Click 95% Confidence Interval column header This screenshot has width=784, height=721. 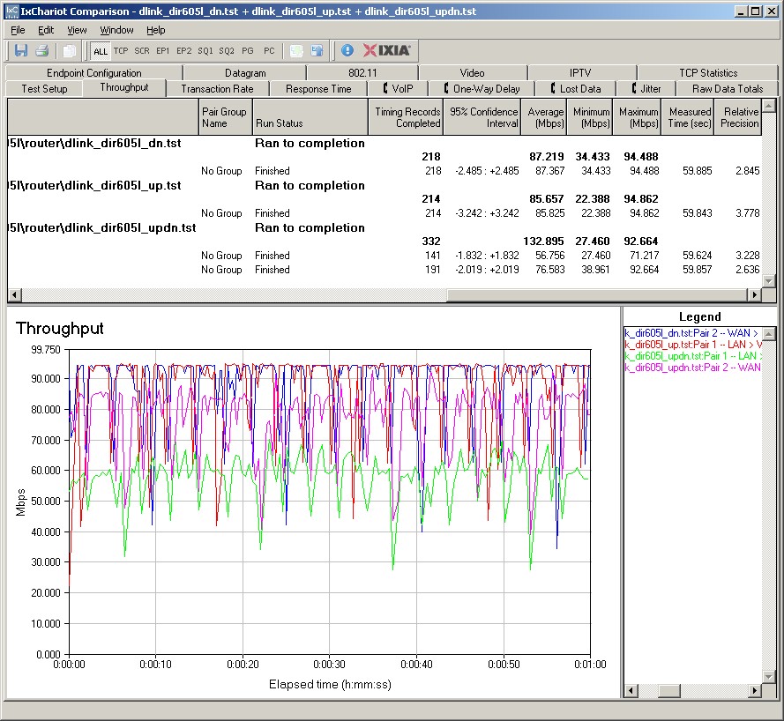click(482, 117)
